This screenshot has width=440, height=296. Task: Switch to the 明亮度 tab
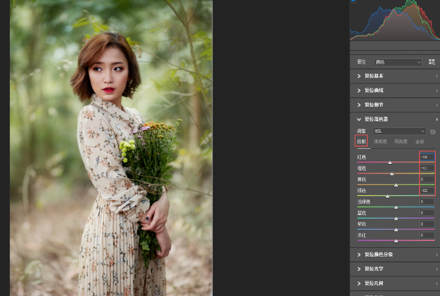[401, 141]
